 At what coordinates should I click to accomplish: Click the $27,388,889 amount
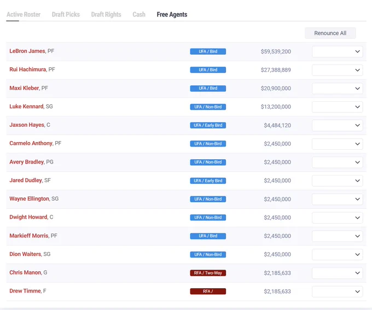click(276, 70)
